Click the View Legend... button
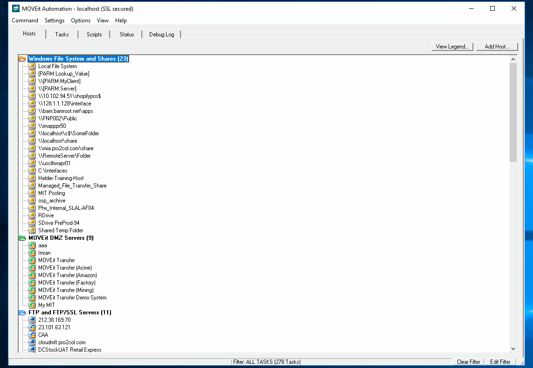Image resolution: width=533 pixels, height=368 pixels. (452, 47)
